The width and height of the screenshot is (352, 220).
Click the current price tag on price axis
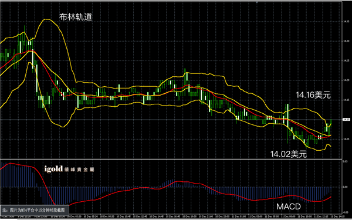point(345,120)
